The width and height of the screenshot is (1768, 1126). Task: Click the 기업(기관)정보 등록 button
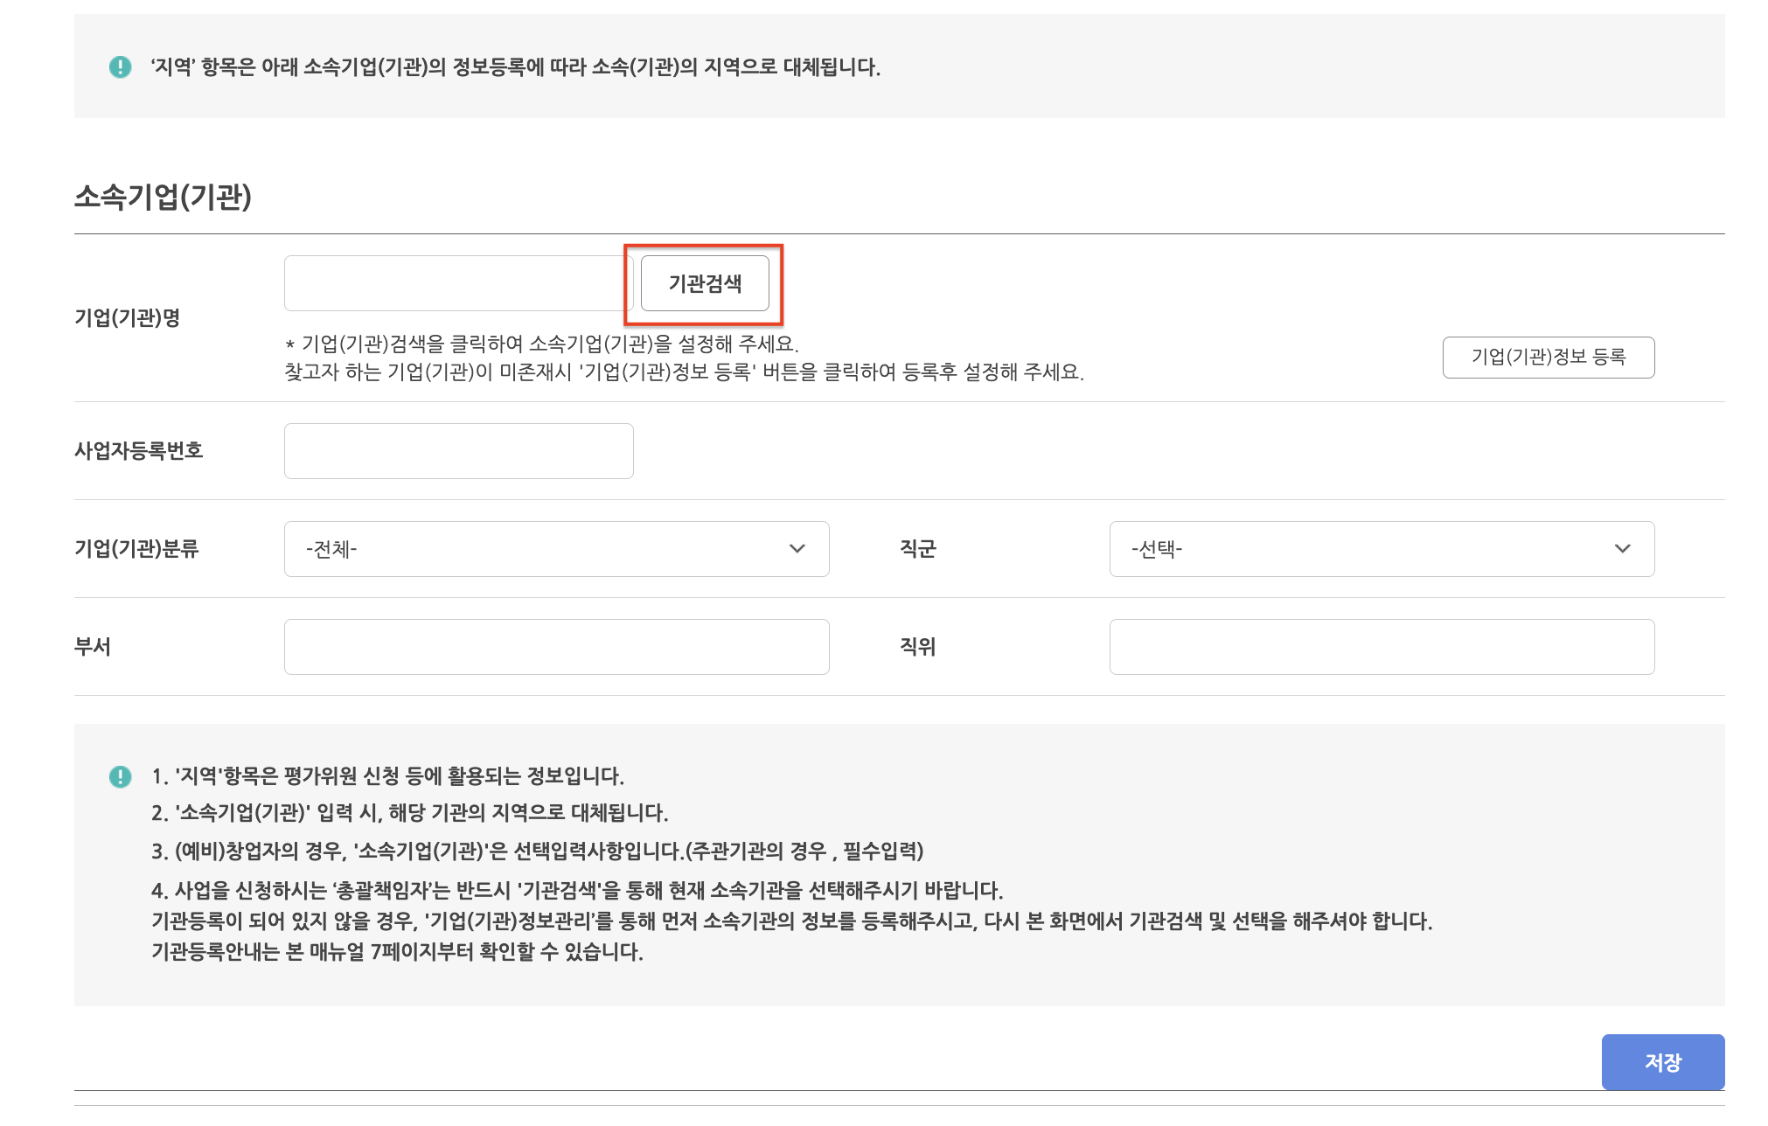pyautogui.click(x=1548, y=357)
